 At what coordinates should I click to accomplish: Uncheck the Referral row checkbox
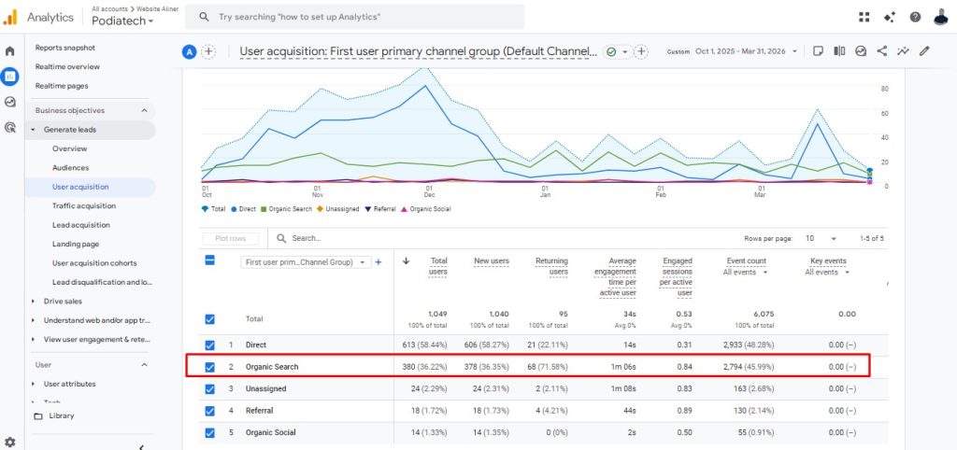coord(210,410)
